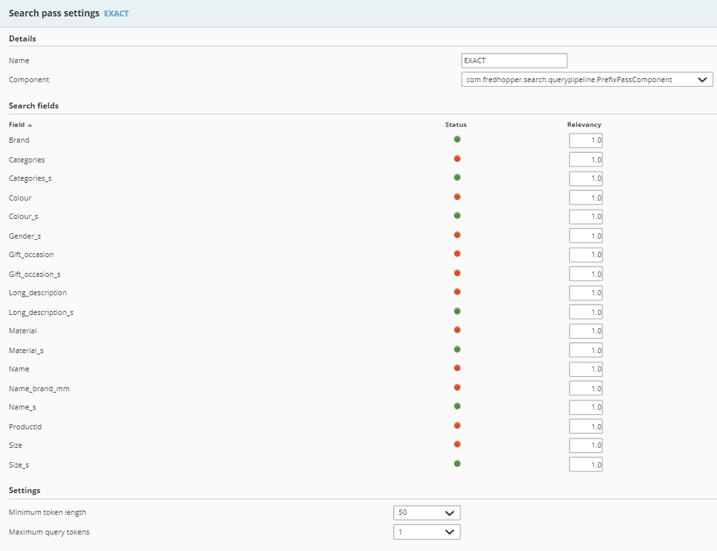The height and width of the screenshot is (551, 717).
Task: Click the Gender_s red status icon
Action: click(x=457, y=235)
